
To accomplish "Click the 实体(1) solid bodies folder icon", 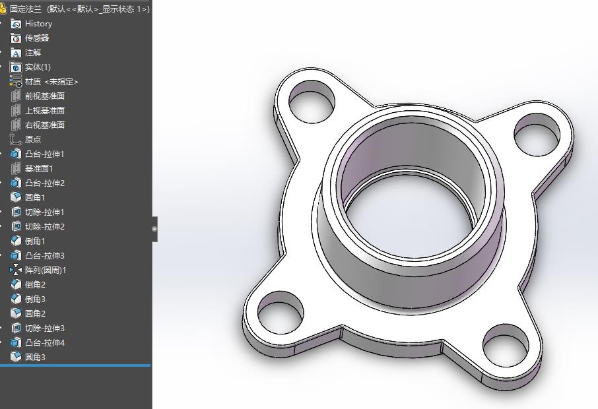I will tap(16, 67).
